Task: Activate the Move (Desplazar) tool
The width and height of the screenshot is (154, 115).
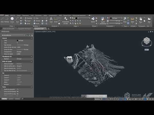Action: [29, 18]
